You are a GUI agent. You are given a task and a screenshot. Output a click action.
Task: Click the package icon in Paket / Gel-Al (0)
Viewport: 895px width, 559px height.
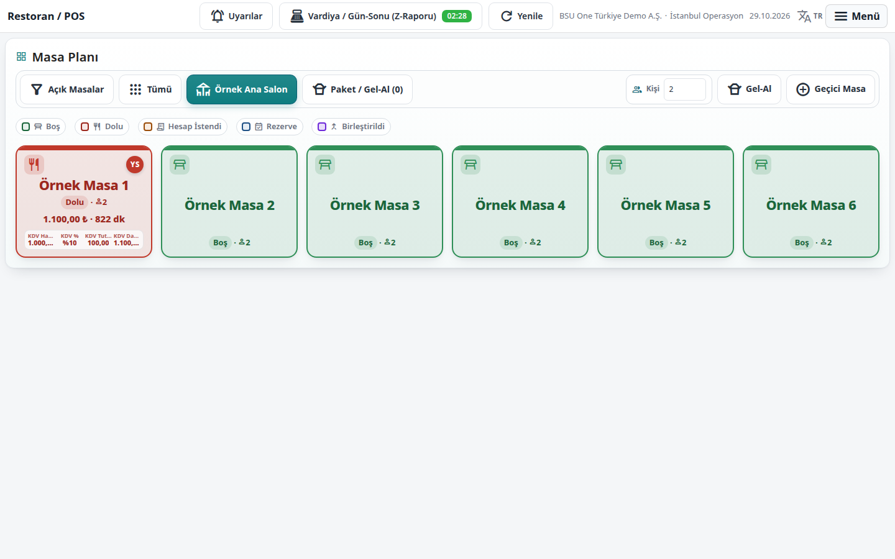pyautogui.click(x=319, y=89)
